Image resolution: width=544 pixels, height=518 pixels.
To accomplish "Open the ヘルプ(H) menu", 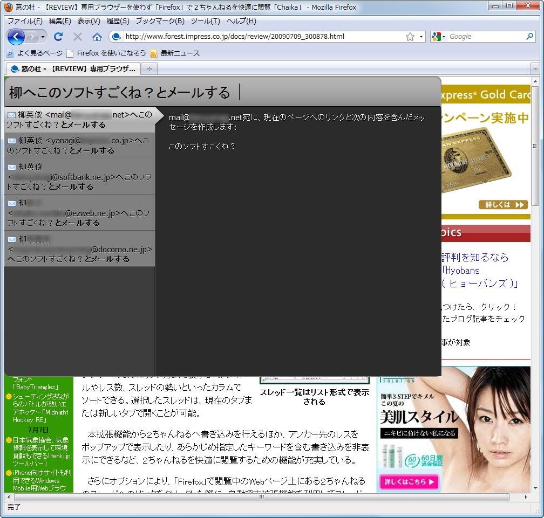I will click(241, 21).
